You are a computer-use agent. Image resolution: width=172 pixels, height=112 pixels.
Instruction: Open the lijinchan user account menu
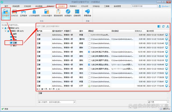[x=164, y=6]
